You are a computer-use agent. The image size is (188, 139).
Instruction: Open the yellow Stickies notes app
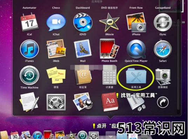click(x=56, y=75)
